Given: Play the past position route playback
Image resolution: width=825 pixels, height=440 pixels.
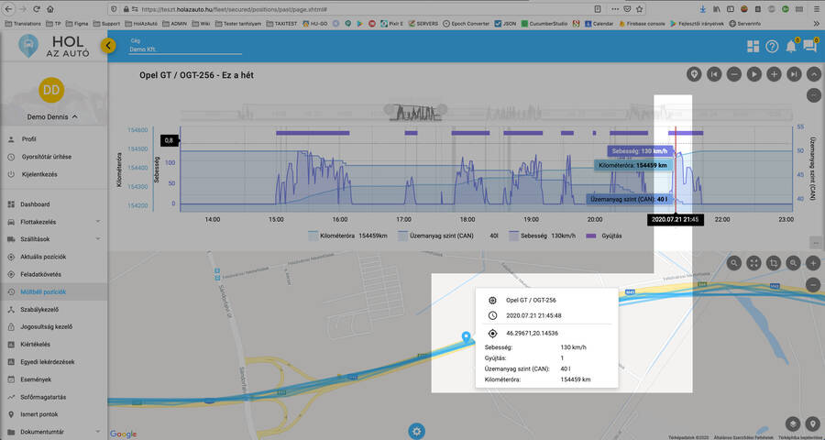Looking at the screenshot, I should (x=754, y=73).
